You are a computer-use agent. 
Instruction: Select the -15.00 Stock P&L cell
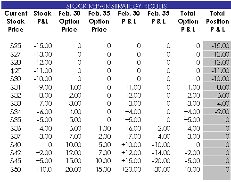tap(43, 46)
